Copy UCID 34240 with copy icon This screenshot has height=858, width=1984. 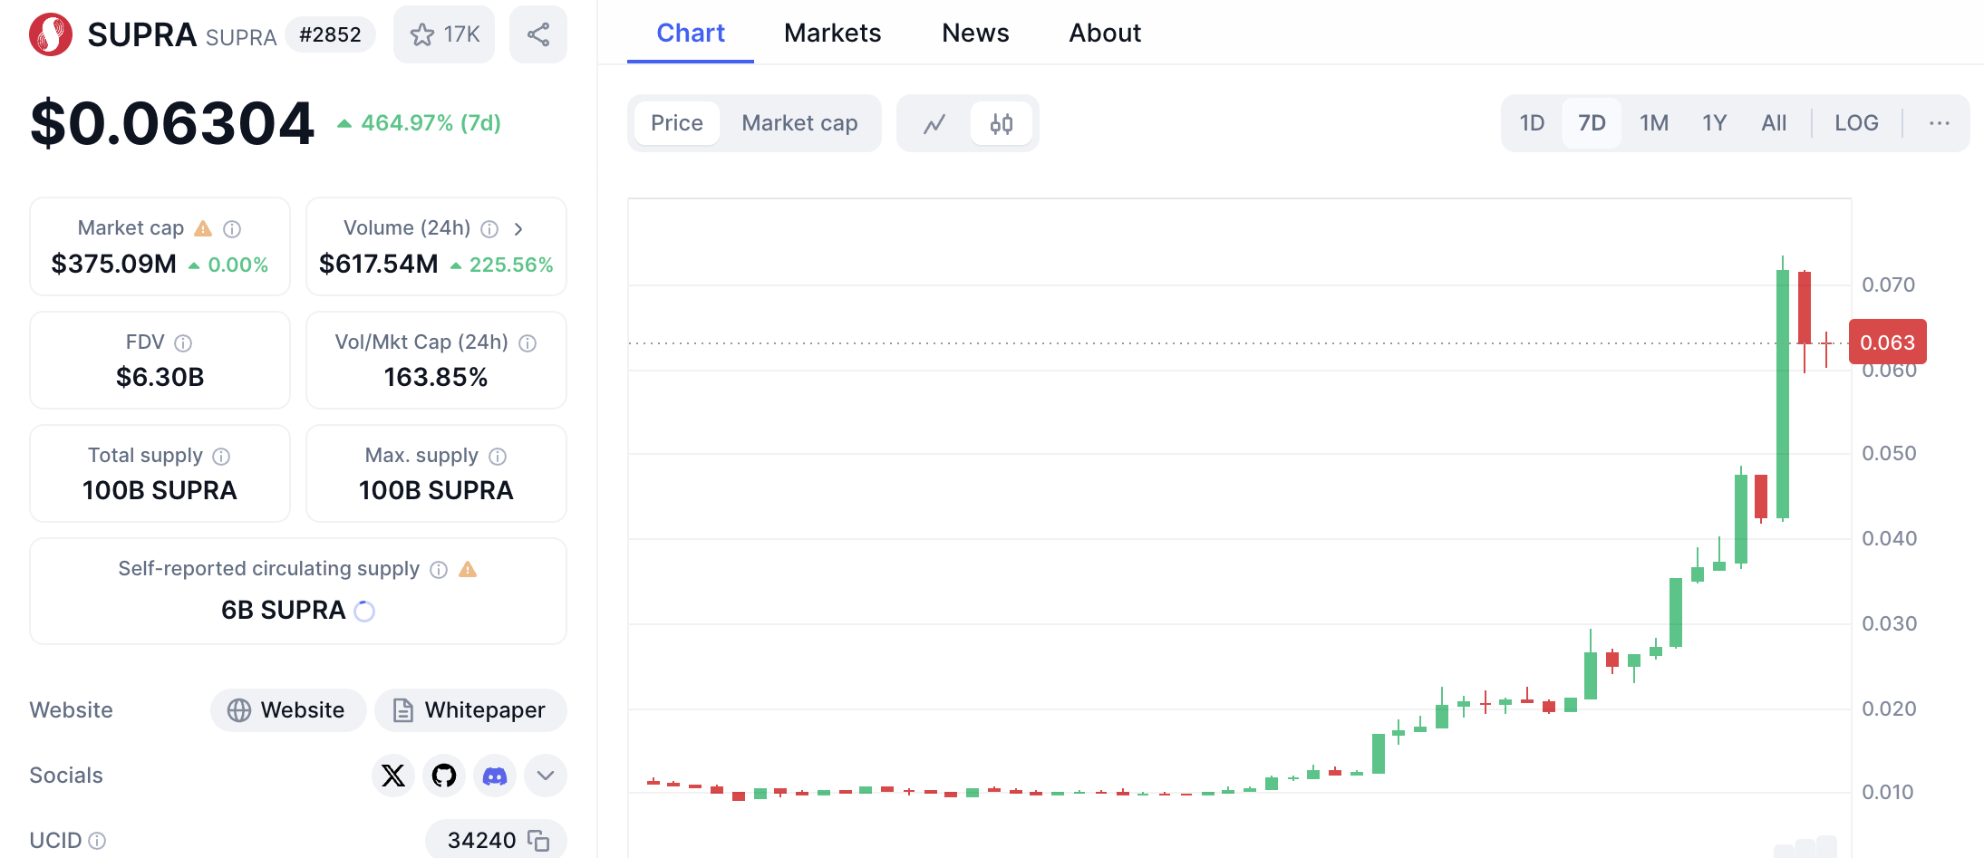pyautogui.click(x=538, y=841)
